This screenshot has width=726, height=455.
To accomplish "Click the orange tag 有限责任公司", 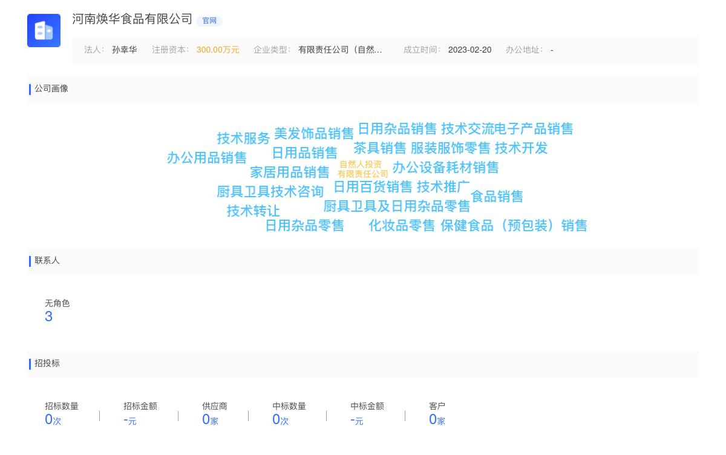I will (x=363, y=174).
